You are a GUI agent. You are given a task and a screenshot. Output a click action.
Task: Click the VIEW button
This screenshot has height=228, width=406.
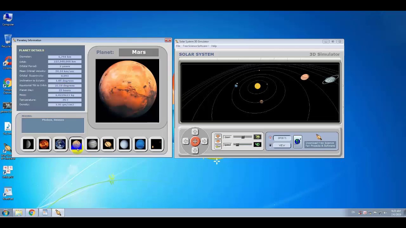click(x=282, y=145)
